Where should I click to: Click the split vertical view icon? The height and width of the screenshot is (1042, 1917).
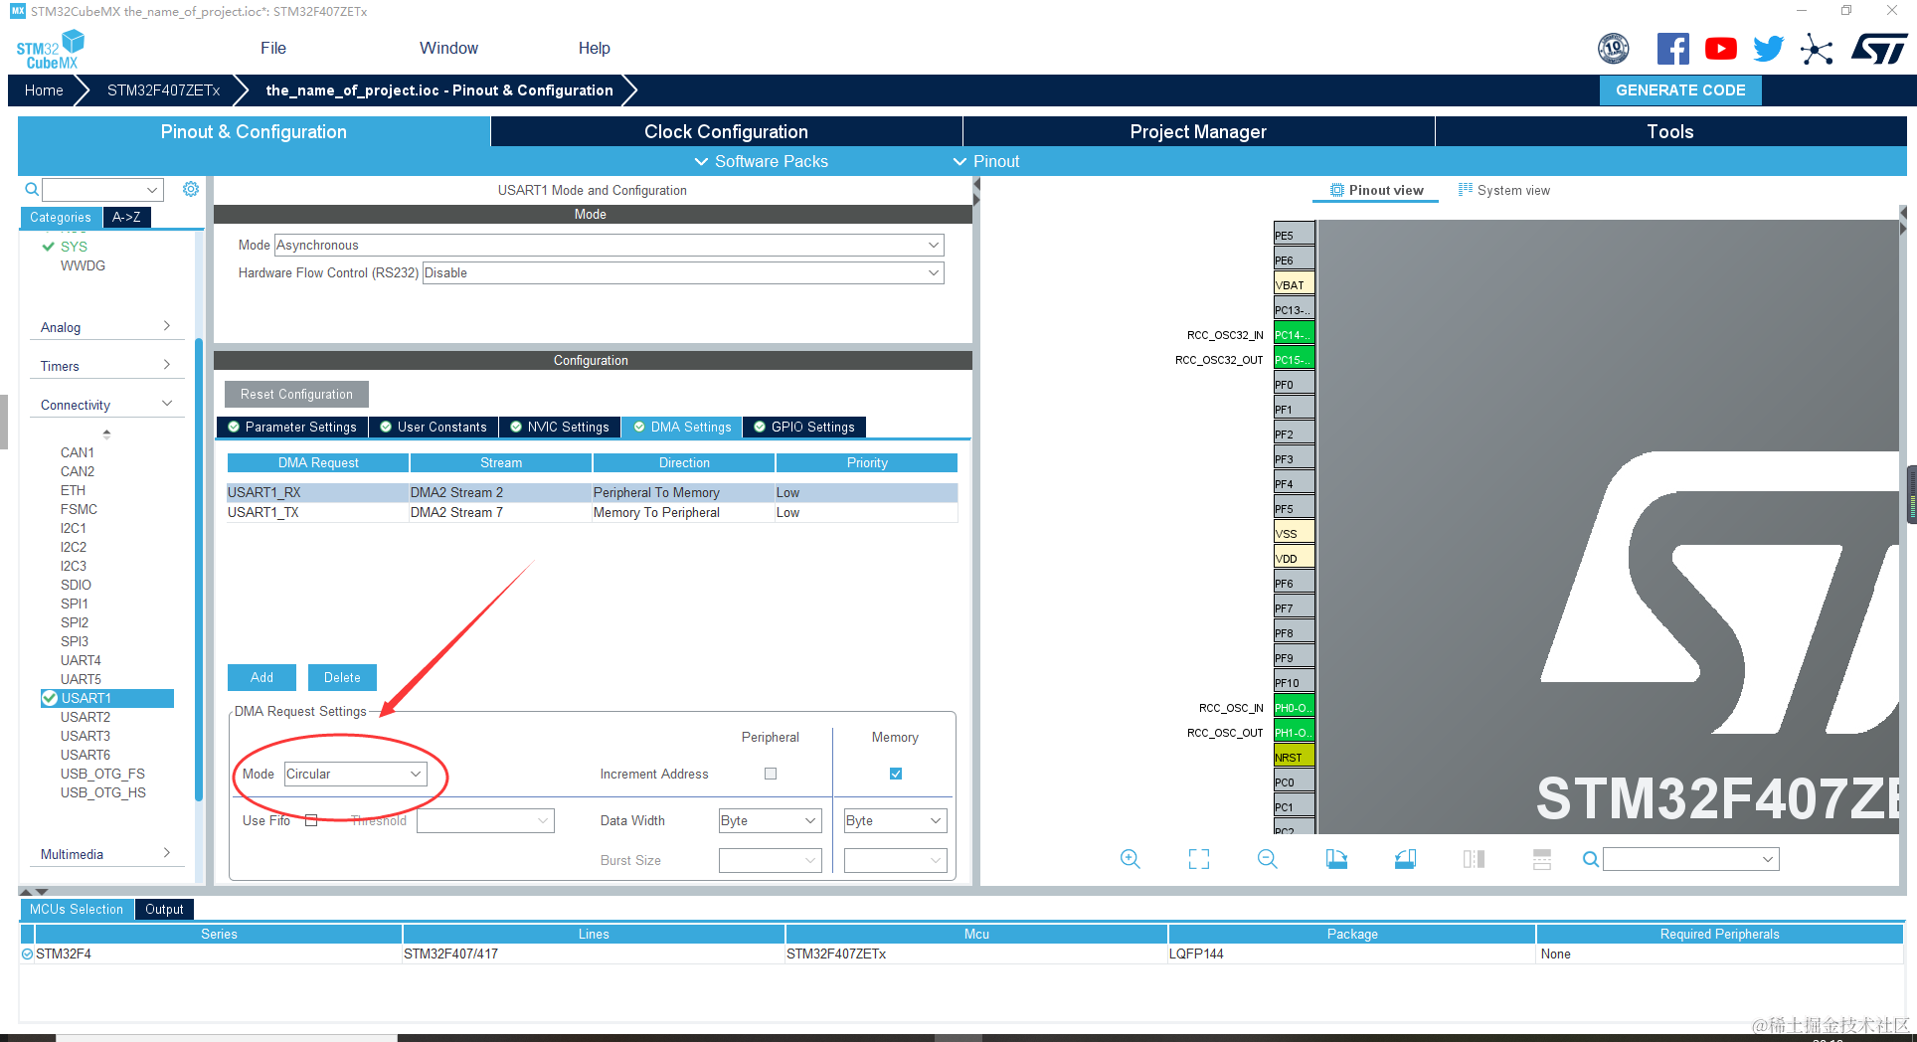[1474, 859]
